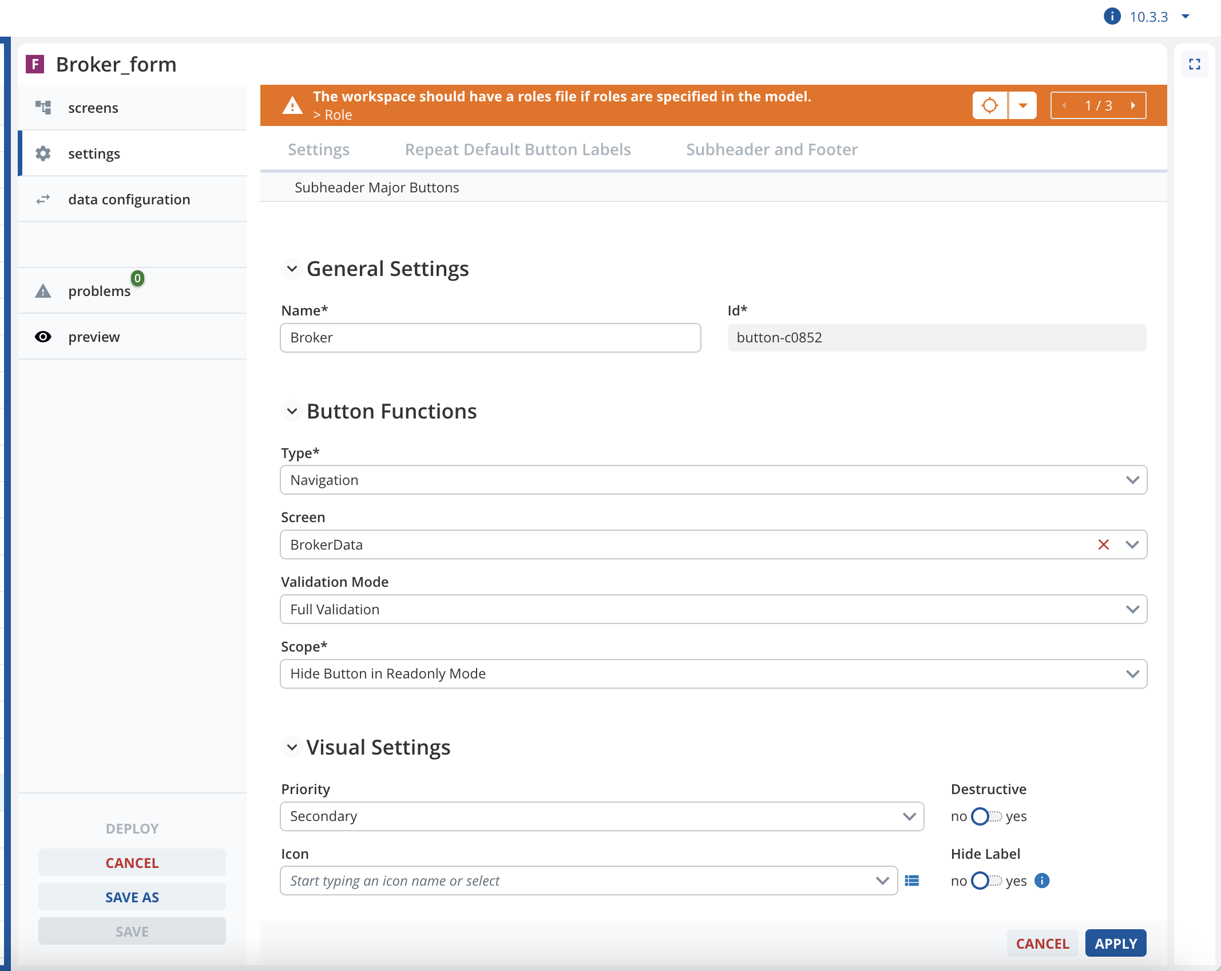Click the Hide Label info icon
1221x971 pixels.
1042,881
